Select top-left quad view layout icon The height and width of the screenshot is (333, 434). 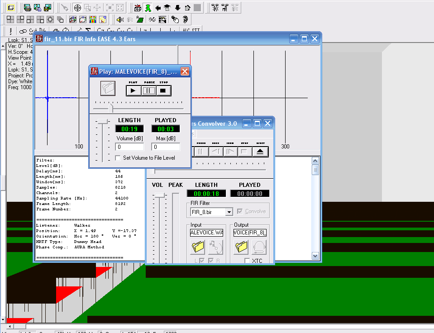click(x=10, y=19)
